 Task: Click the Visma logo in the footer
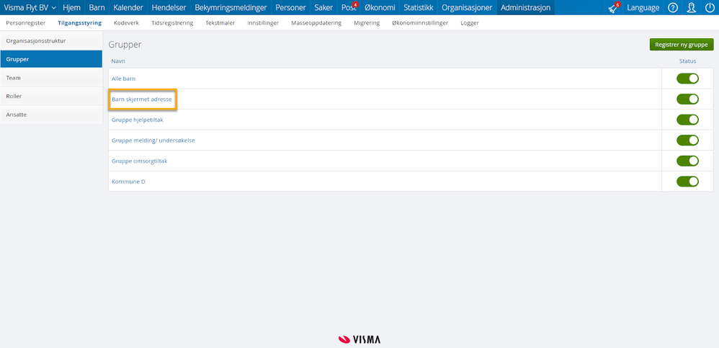point(359,339)
